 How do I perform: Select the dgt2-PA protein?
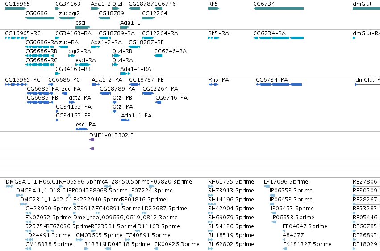click(80, 98)
